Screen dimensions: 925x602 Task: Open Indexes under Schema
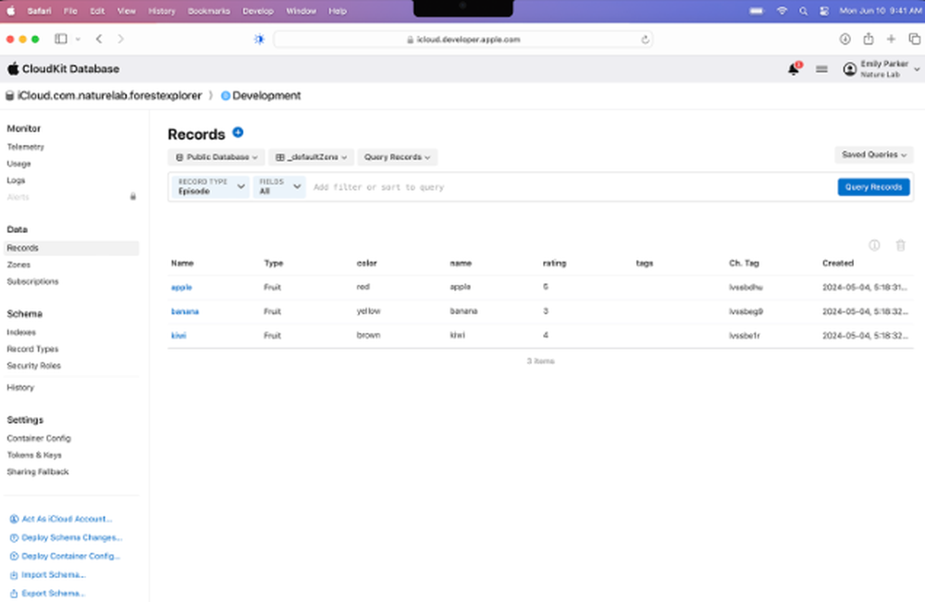click(x=21, y=333)
